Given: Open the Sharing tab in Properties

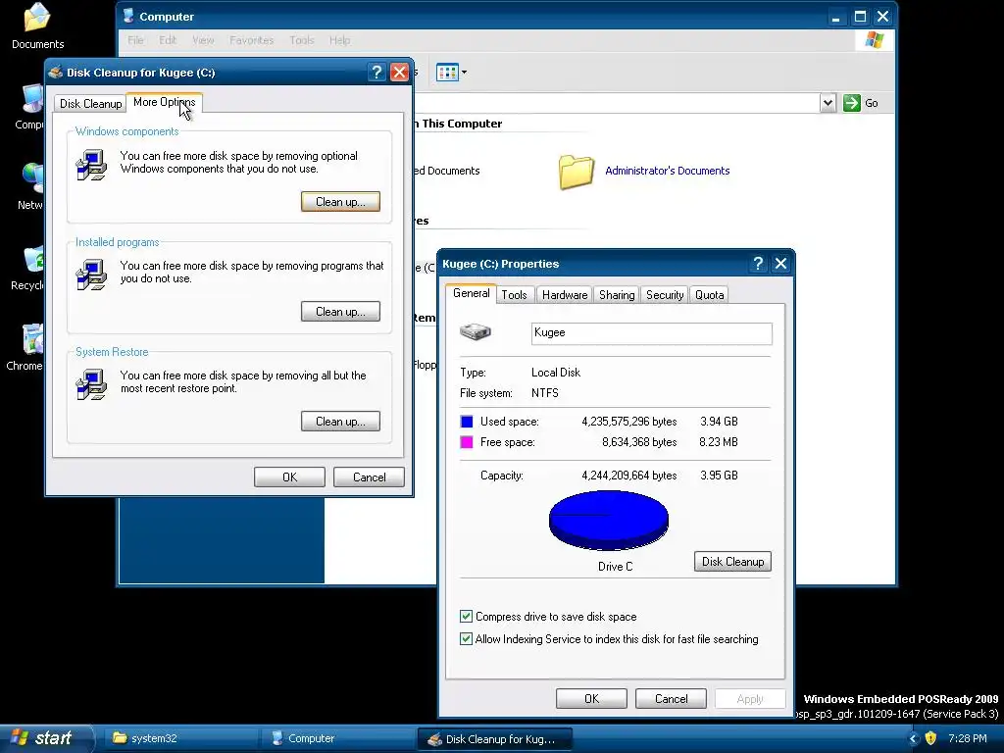Looking at the screenshot, I should pos(617,294).
